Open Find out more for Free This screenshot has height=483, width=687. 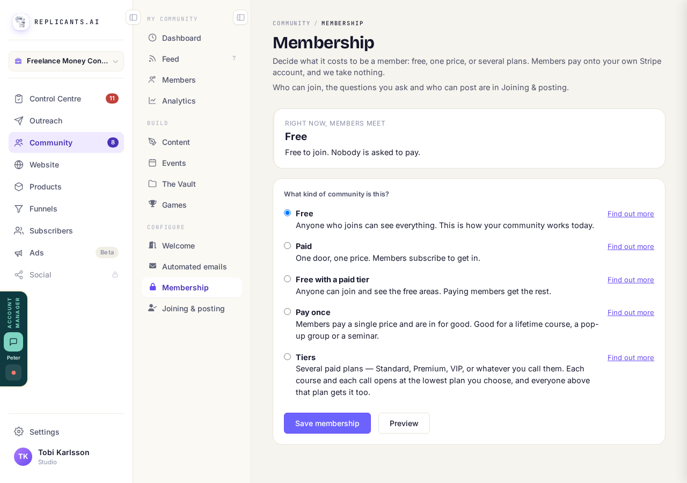631,214
